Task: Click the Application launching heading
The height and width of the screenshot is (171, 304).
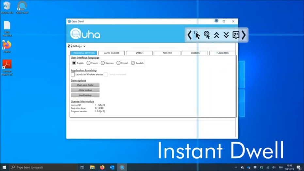Action: [84, 70]
